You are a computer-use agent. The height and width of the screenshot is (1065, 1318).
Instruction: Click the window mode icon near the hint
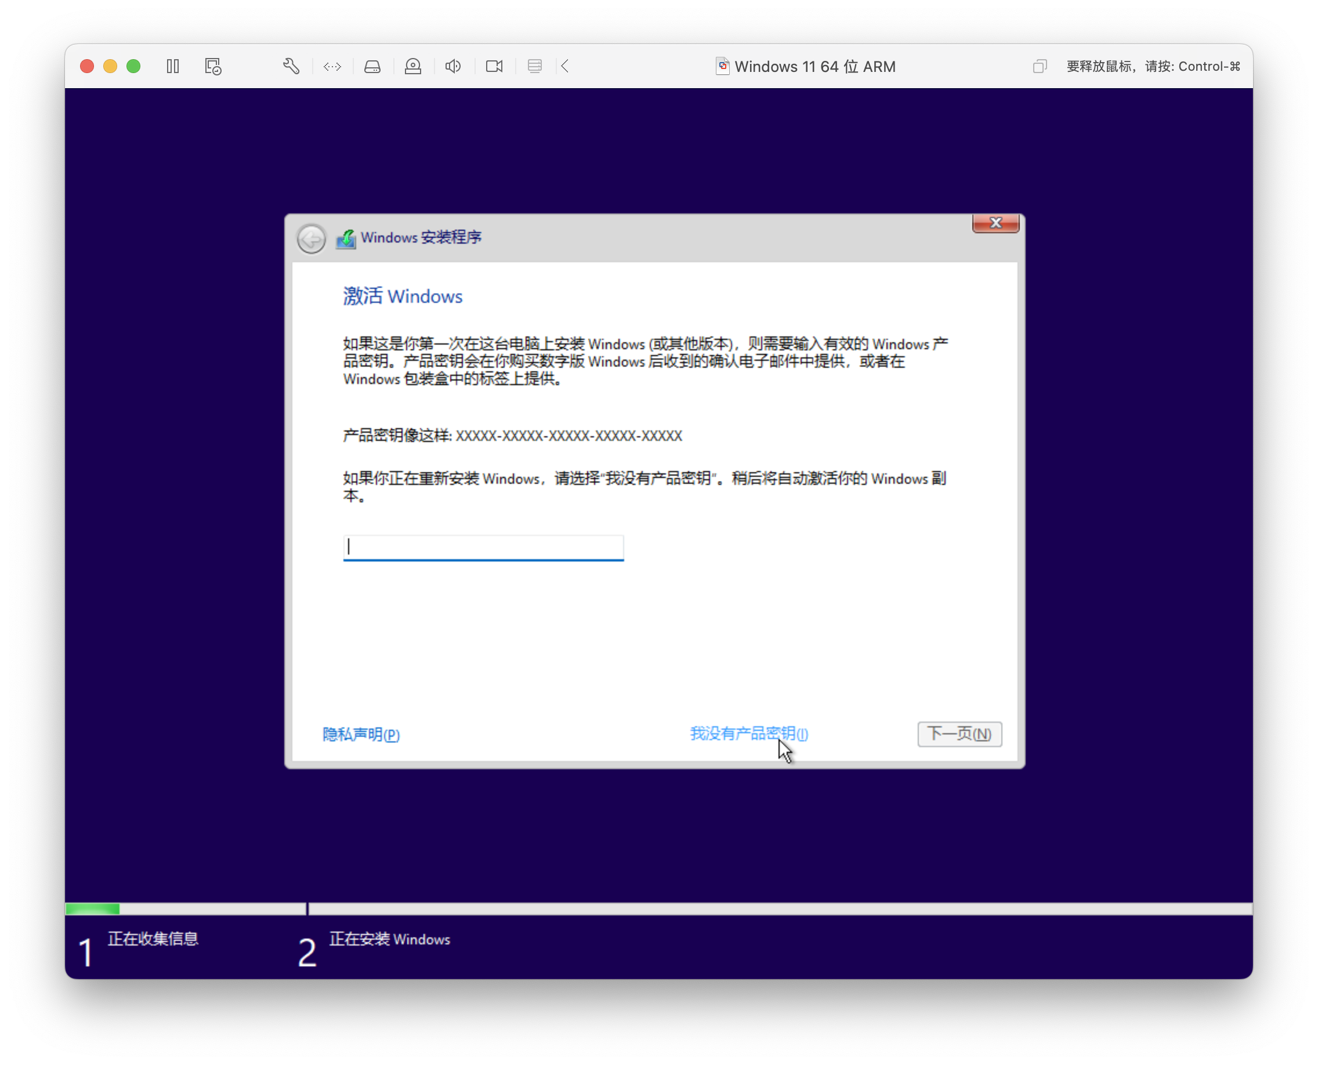click(x=1040, y=66)
